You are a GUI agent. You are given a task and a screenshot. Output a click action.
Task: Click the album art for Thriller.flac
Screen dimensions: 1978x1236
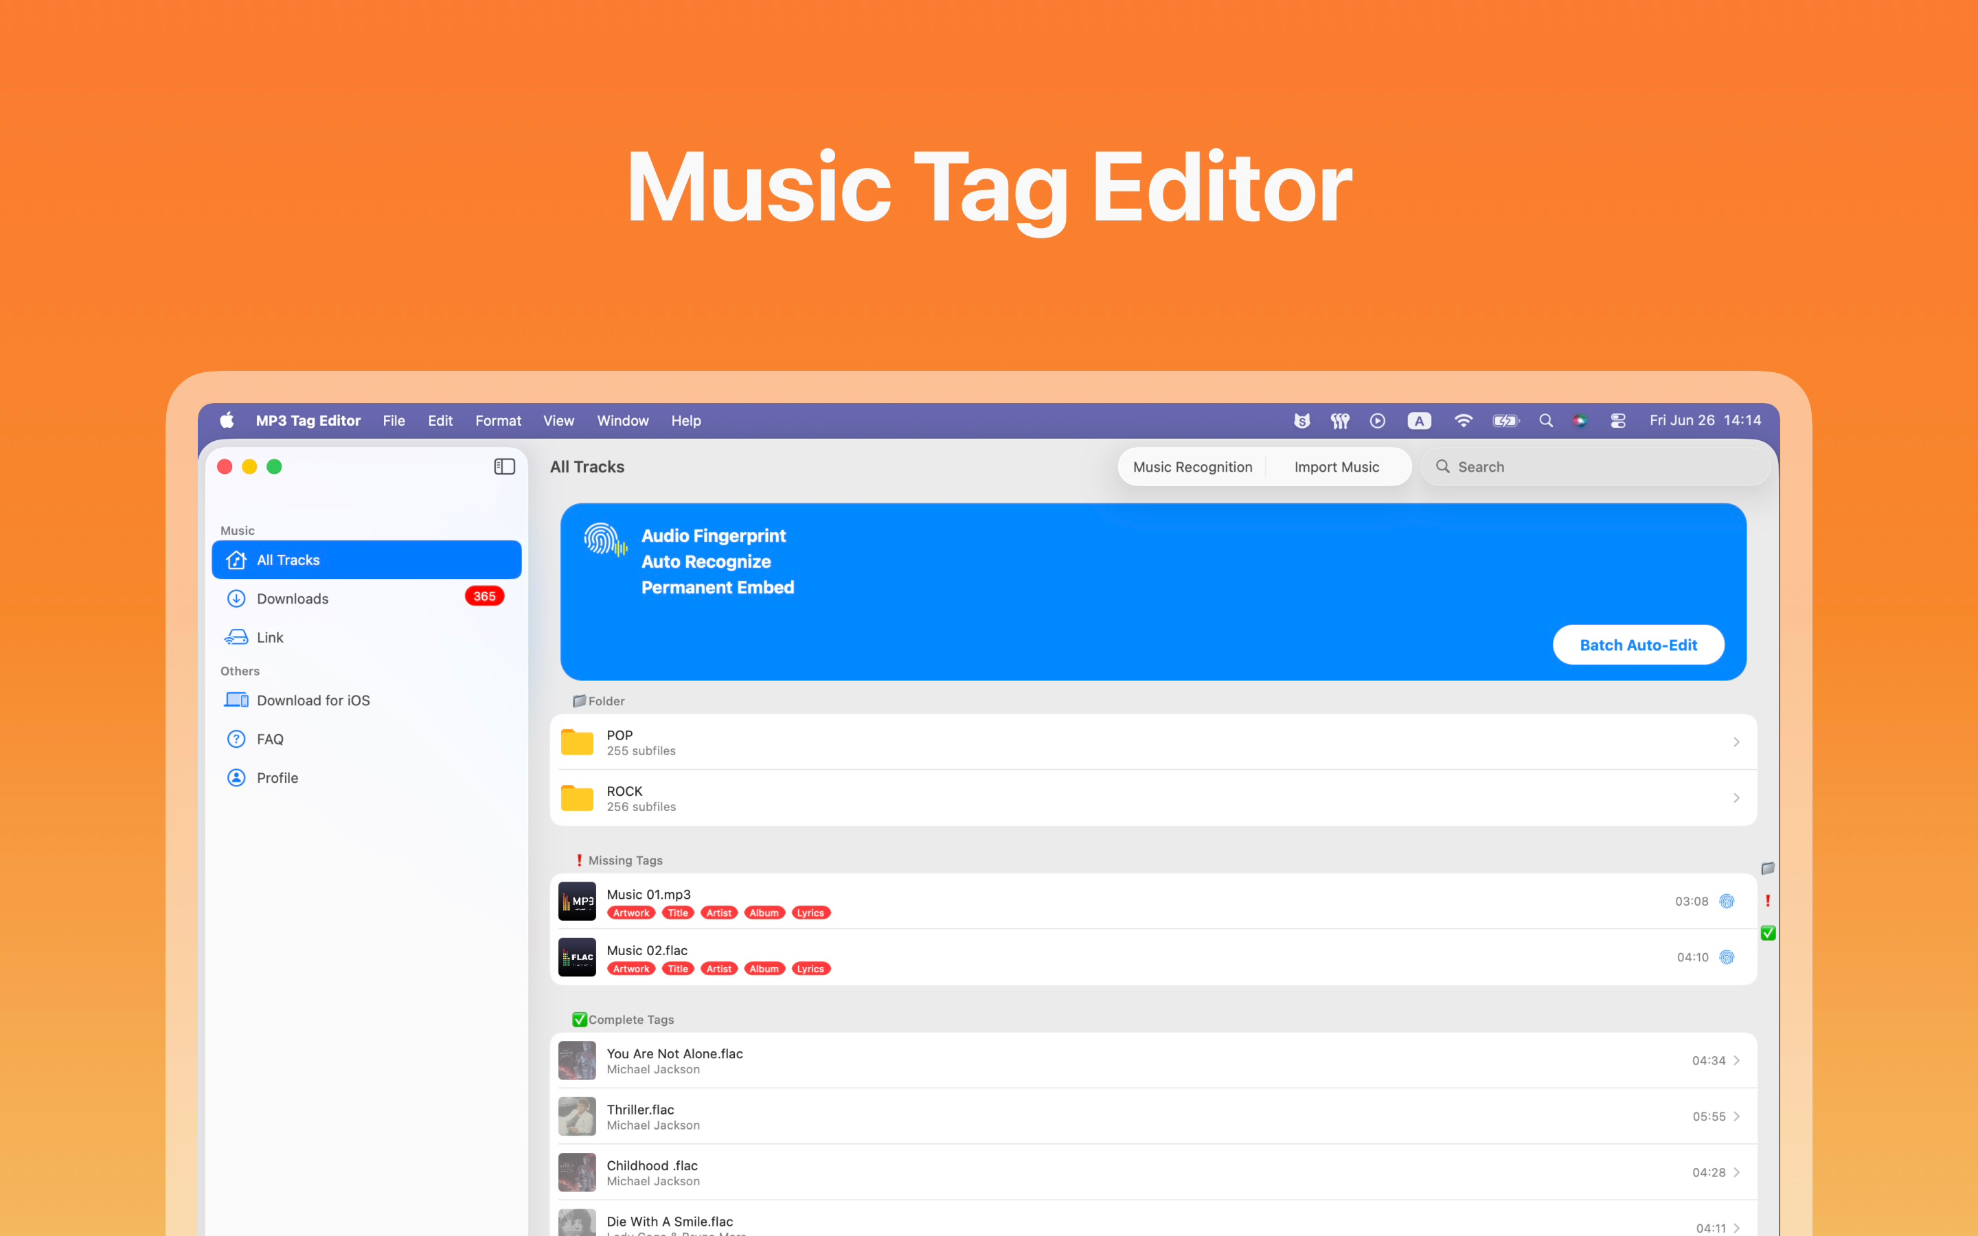pos(577,1116)
